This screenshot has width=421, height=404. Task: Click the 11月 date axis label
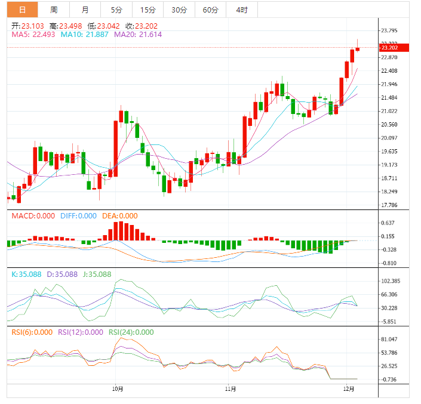231,389
